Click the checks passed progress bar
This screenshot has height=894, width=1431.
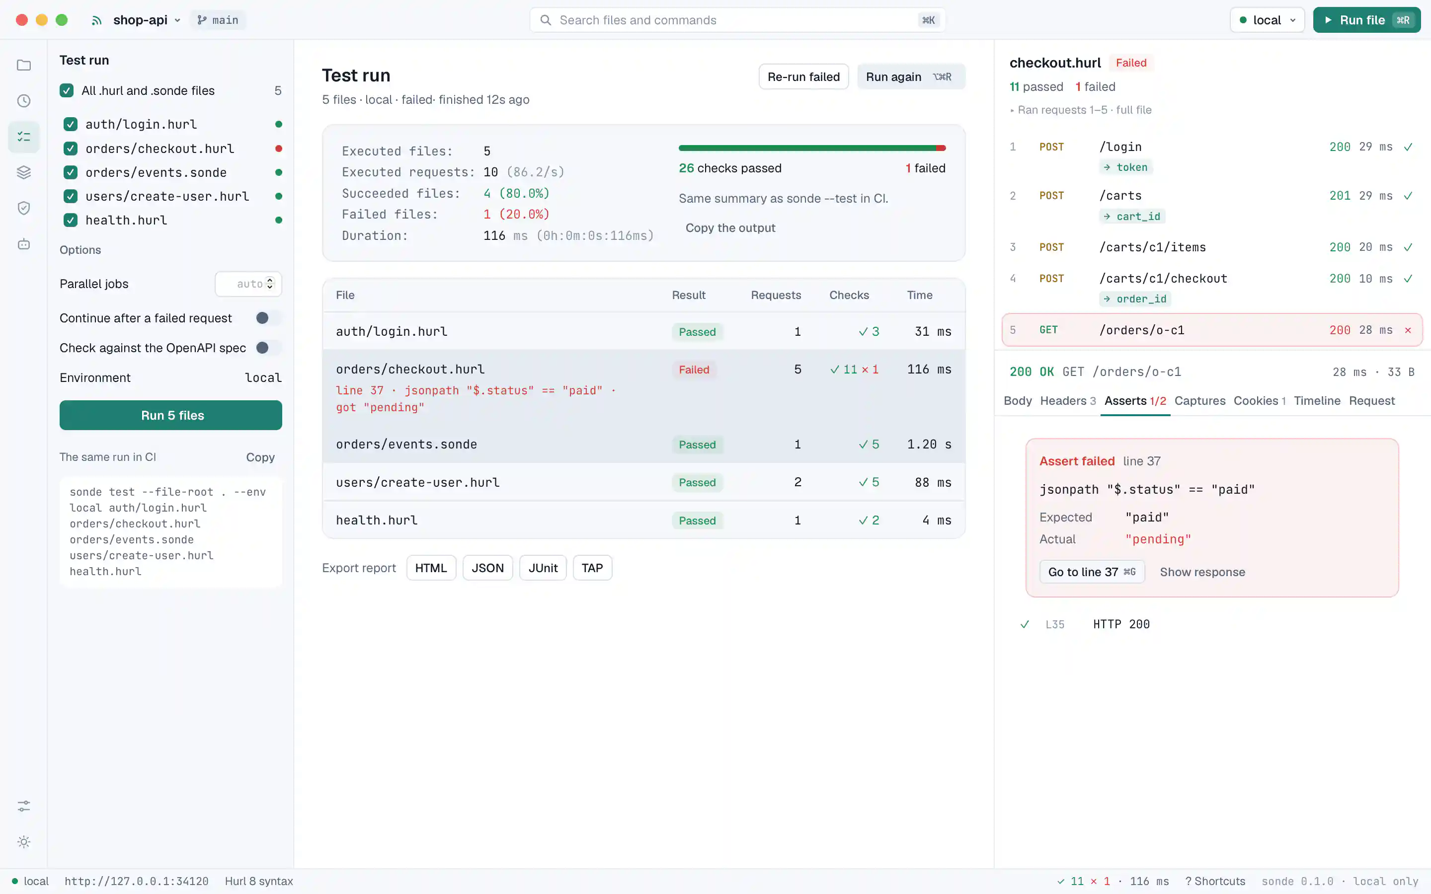pos(812,148)
